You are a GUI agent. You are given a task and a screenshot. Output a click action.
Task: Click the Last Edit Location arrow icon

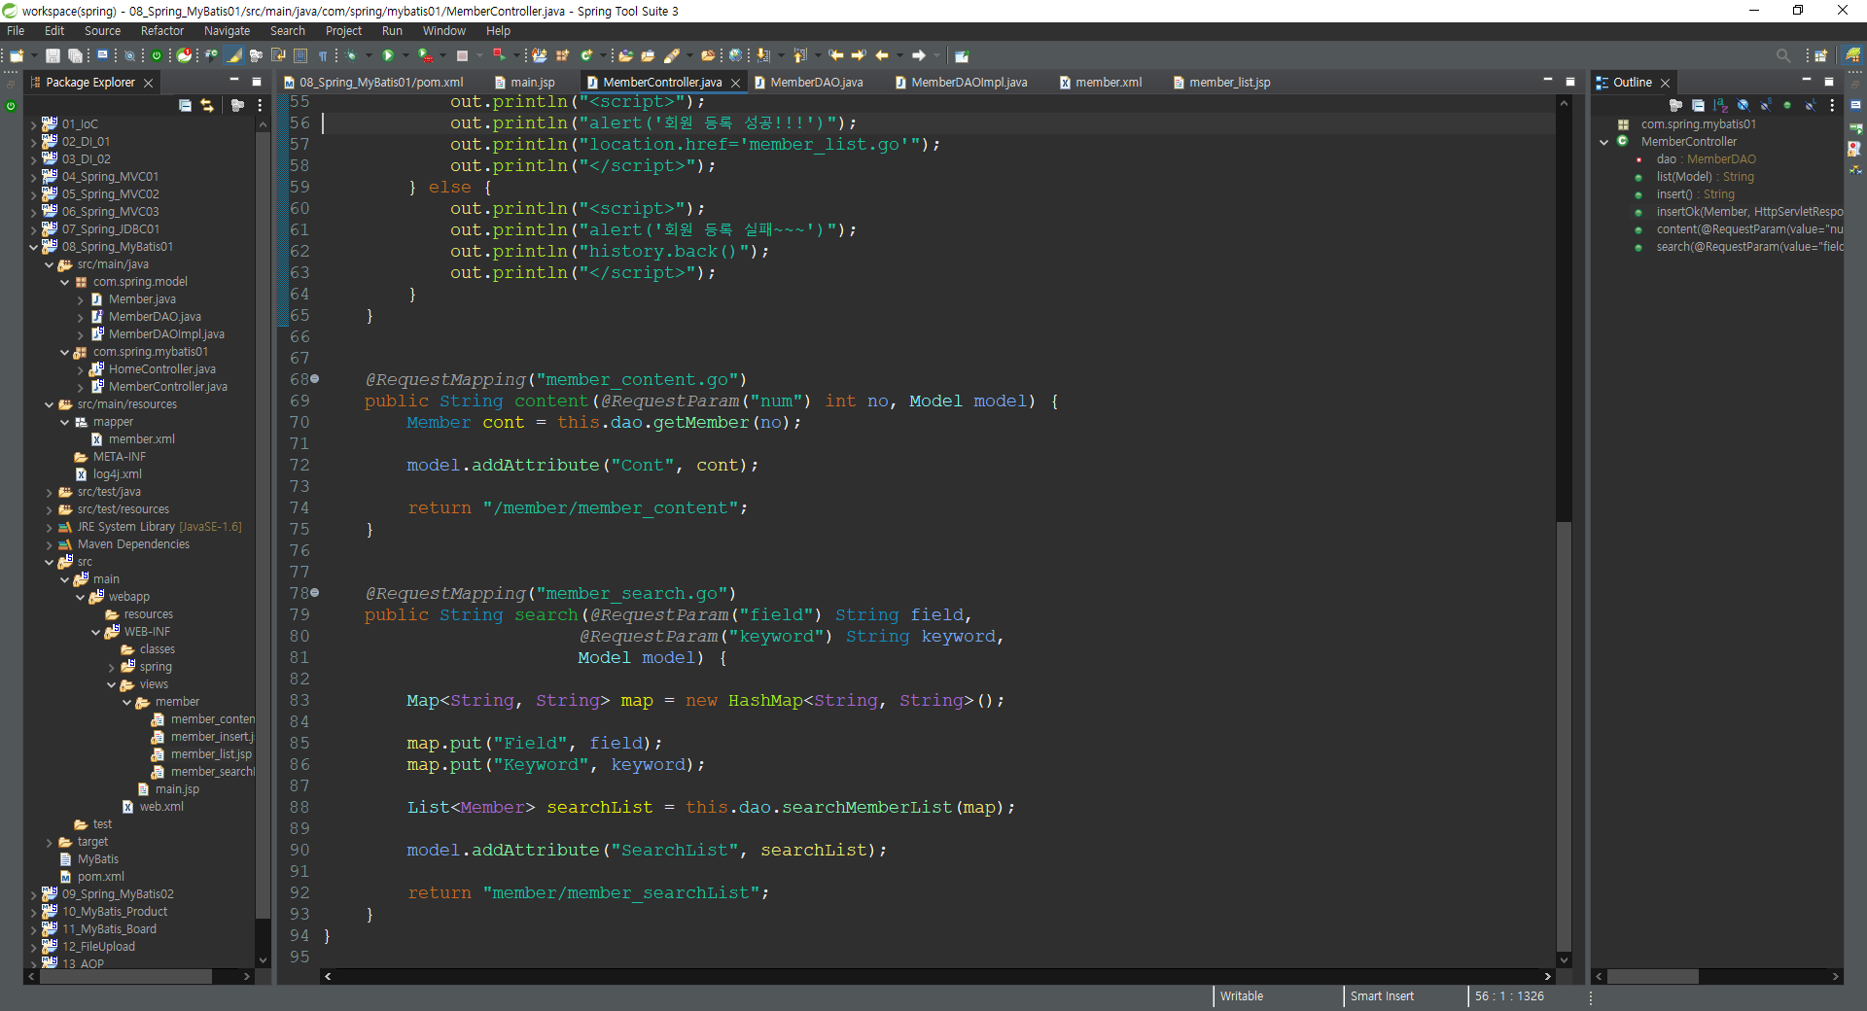click(x=835, y=55)
